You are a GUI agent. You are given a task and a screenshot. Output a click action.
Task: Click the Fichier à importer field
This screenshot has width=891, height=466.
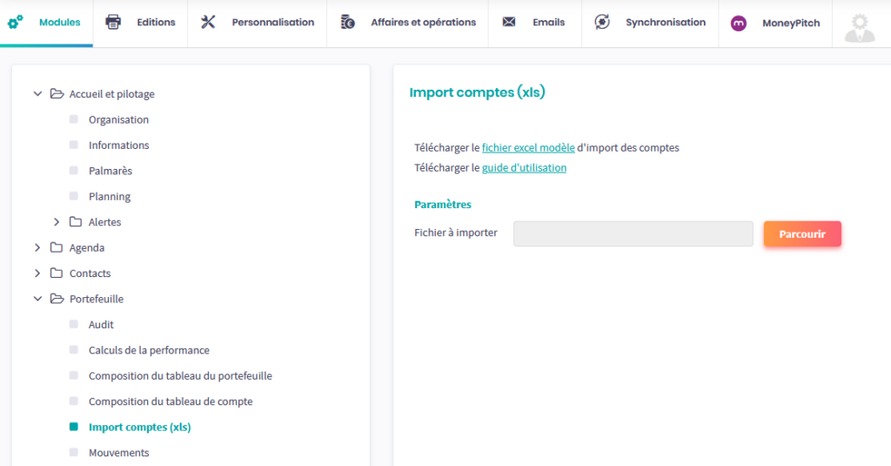(x=633, y=233)
